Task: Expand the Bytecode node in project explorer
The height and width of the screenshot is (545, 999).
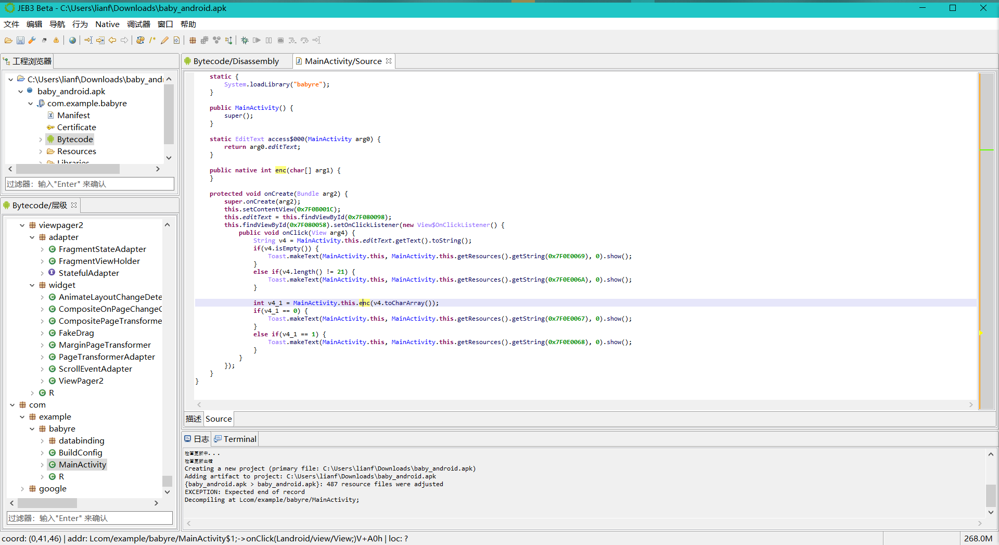Action: 40,140
